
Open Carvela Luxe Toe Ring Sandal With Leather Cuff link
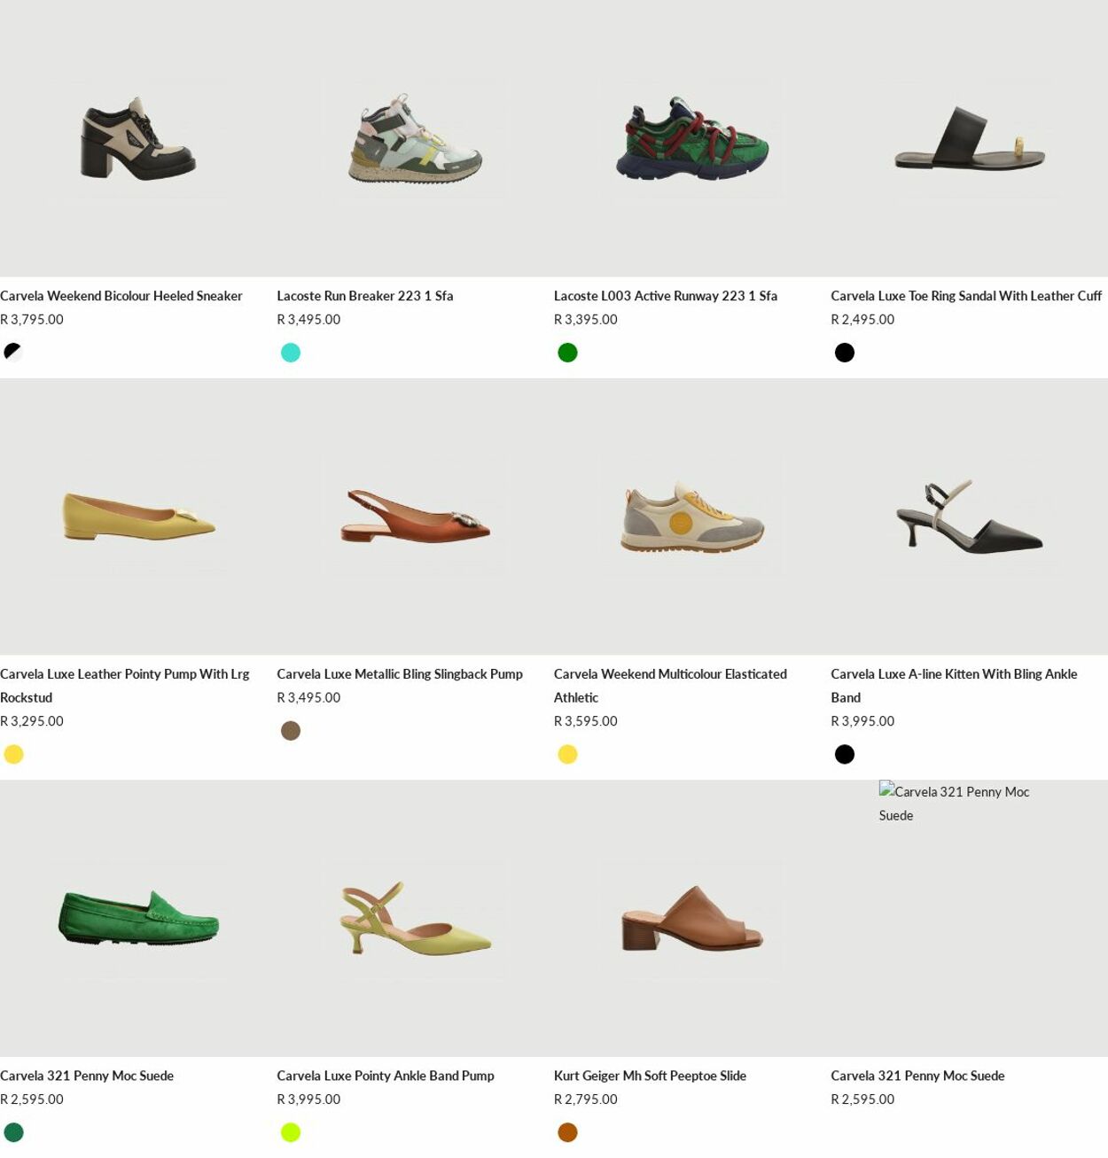pos(966,296)
